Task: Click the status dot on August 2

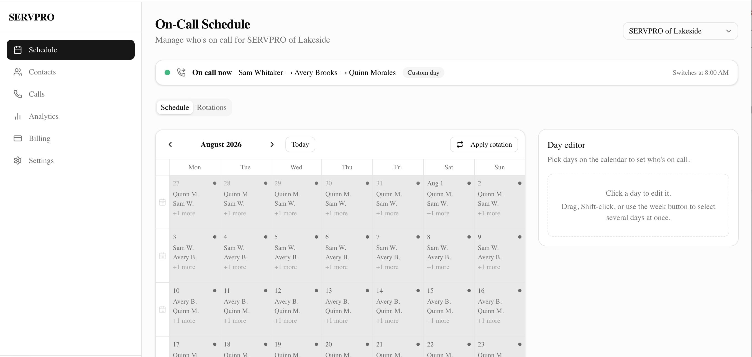Action: coord(520,183)
